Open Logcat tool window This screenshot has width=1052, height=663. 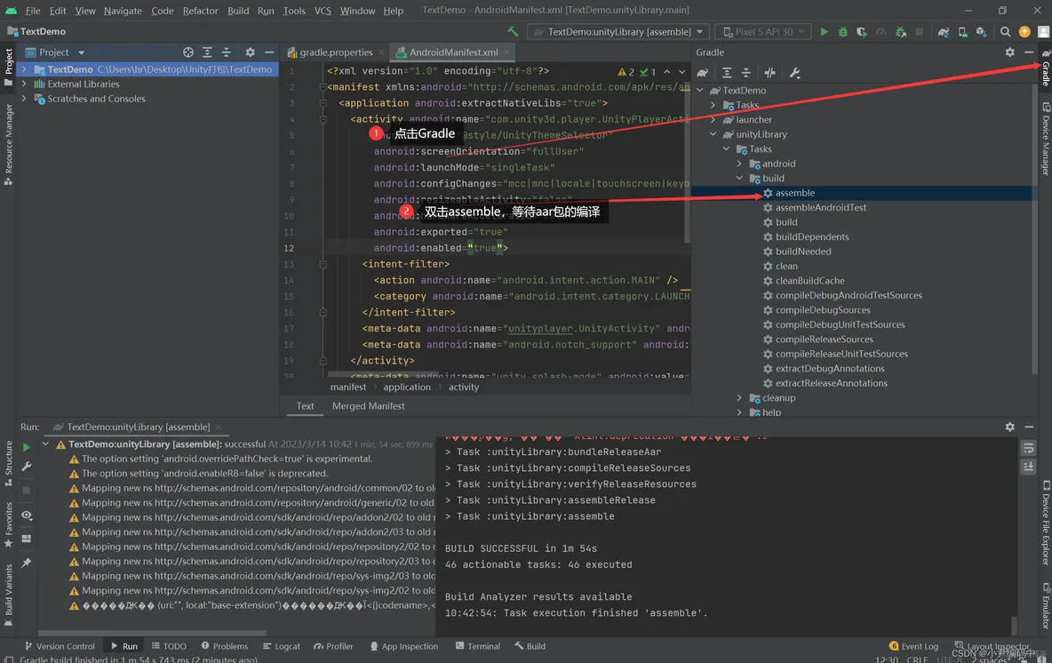(281, 646)
